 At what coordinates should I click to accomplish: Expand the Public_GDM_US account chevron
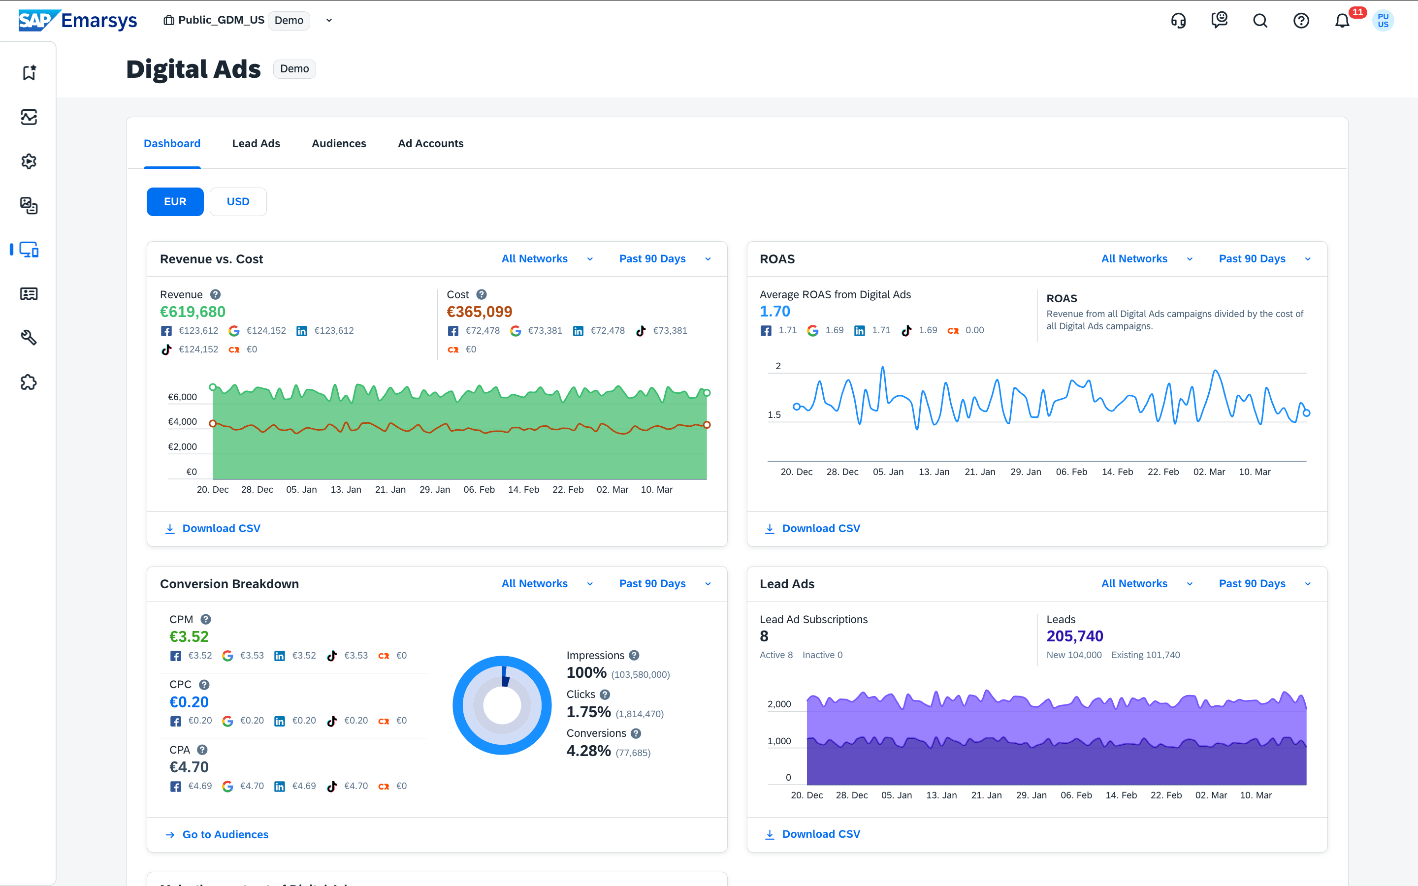coord(329,21)
